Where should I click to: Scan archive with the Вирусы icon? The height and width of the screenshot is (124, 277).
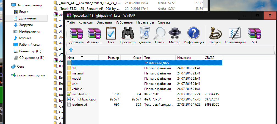215,33
